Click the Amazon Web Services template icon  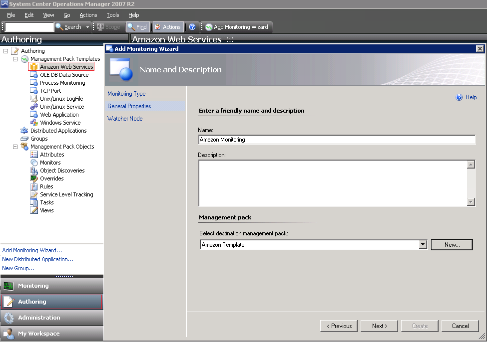click(34, 67)
